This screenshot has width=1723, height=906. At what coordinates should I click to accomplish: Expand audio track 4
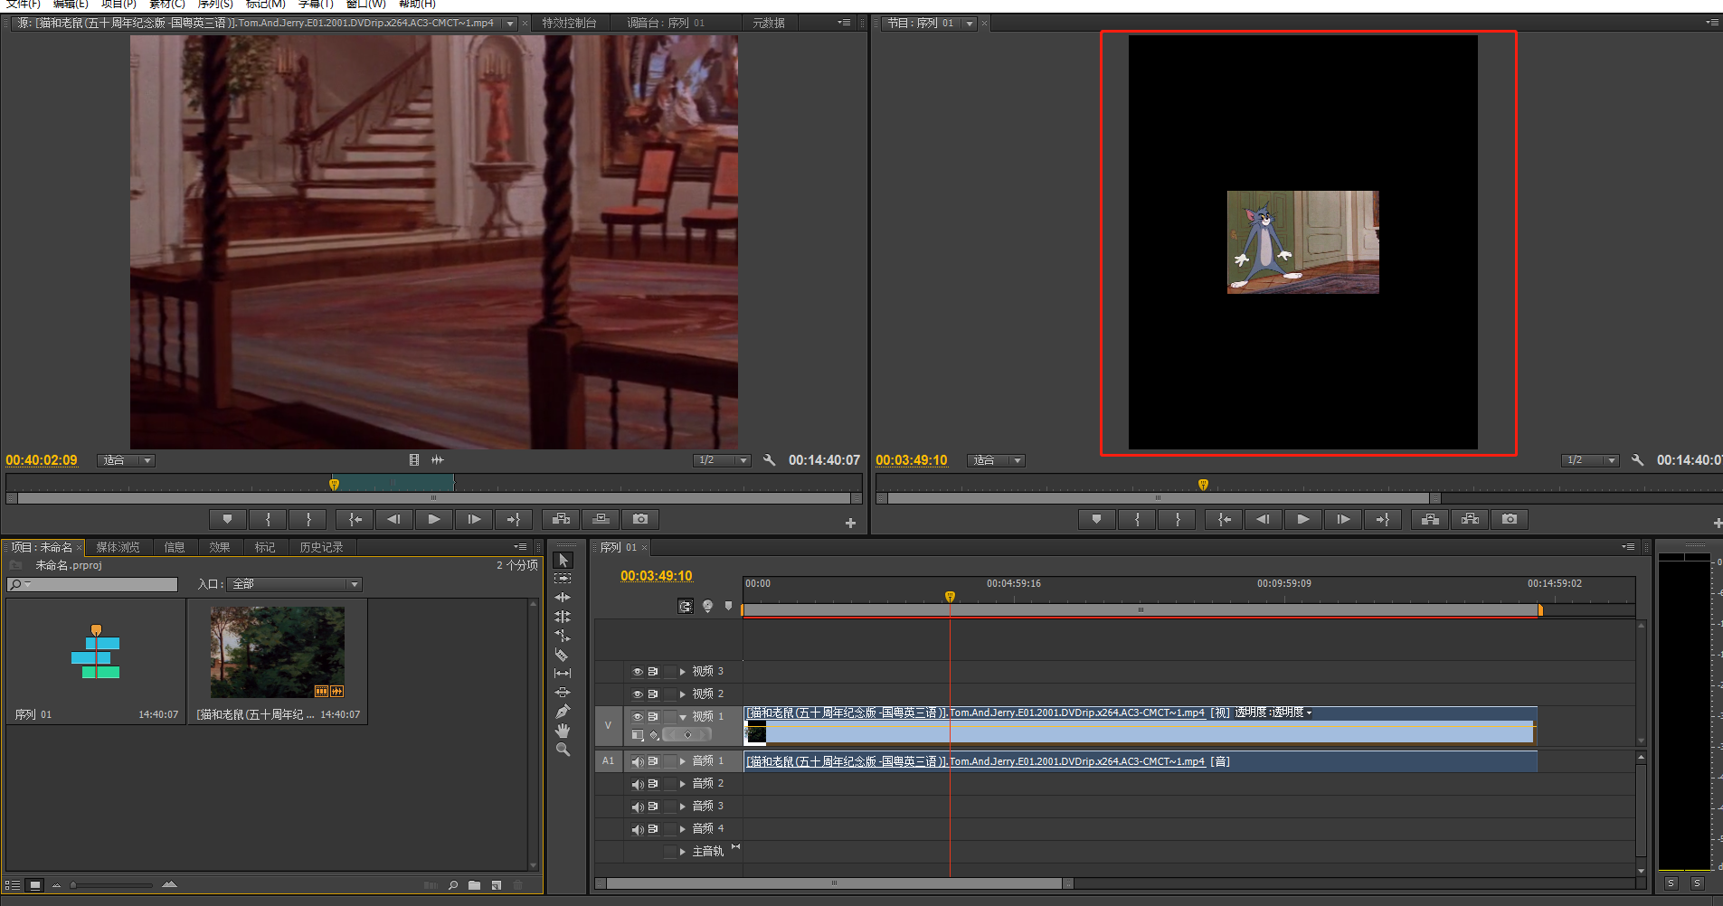coord(683,829)
